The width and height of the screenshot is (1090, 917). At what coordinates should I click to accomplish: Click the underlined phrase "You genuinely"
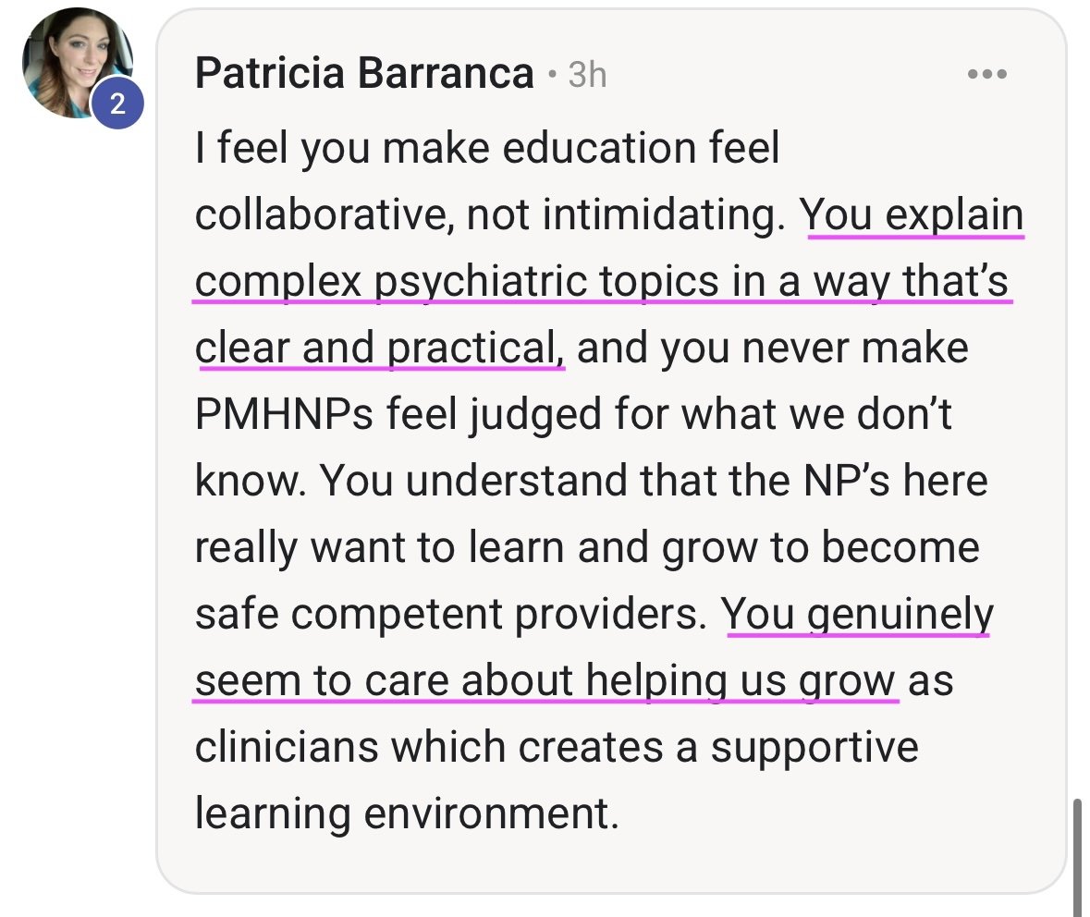pos(857,615)
